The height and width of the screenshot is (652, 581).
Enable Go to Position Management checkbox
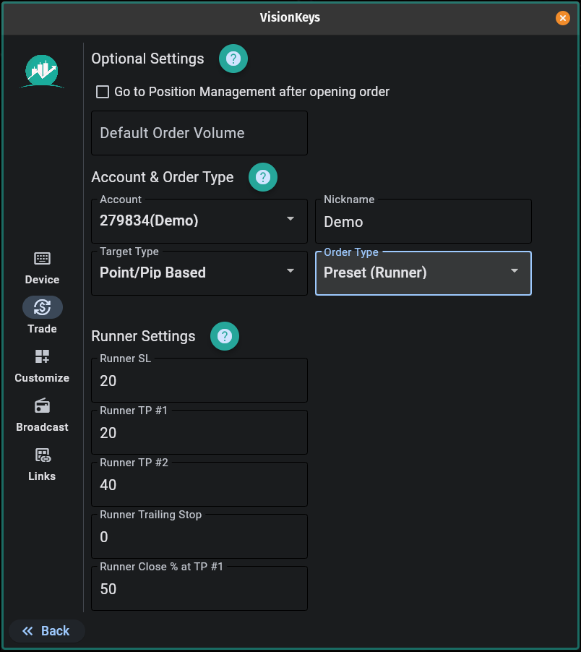(103, 92)
